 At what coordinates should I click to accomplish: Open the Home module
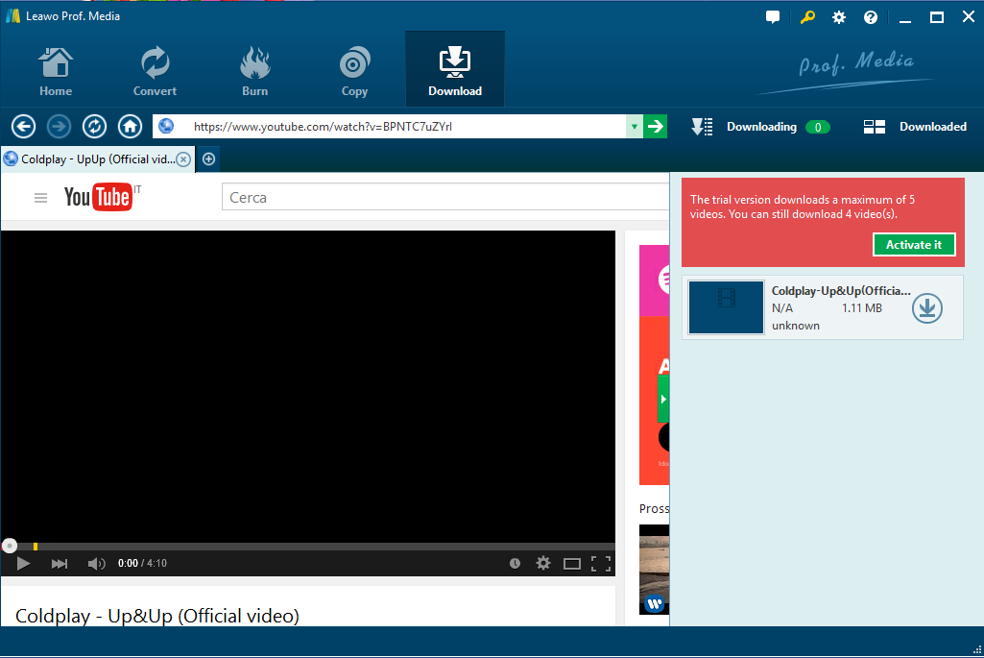click(x=56, y=71)
